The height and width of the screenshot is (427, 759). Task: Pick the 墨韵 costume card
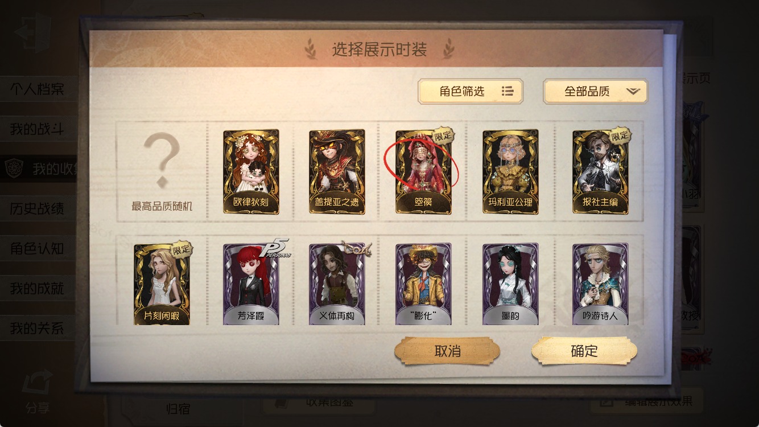point(510,284)
